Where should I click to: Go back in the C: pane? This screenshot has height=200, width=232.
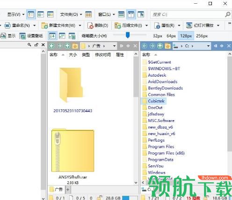[145, 46]
